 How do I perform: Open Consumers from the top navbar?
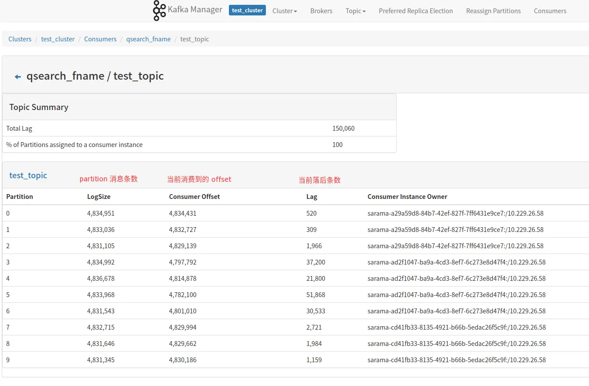[550, 11]
